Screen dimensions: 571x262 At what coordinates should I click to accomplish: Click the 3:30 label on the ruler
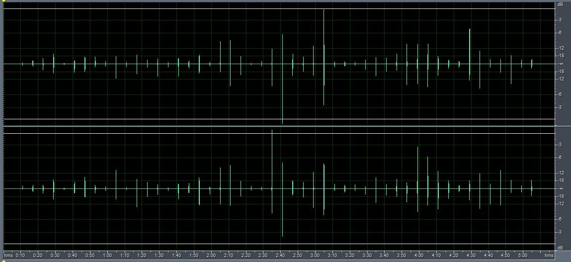pos(367,256)
